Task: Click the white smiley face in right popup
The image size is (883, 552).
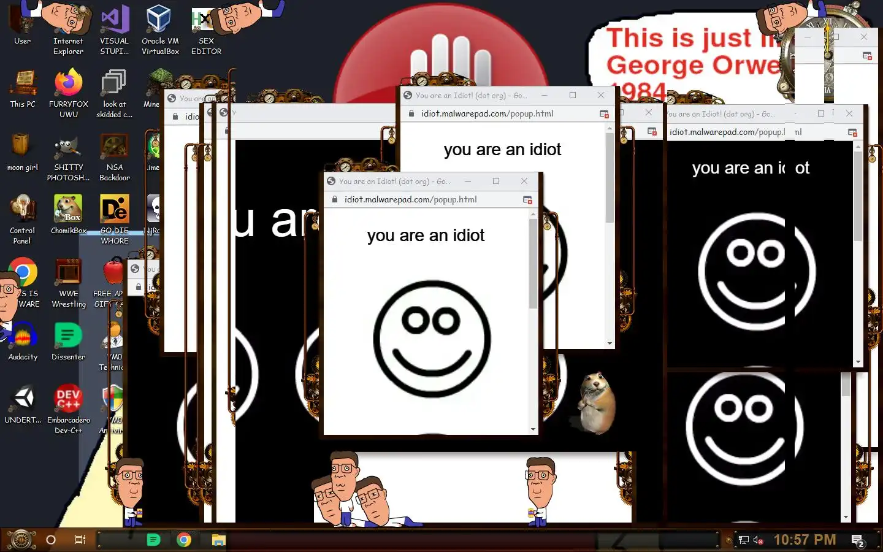Action: pyautogui.click(x=757, y=272)
